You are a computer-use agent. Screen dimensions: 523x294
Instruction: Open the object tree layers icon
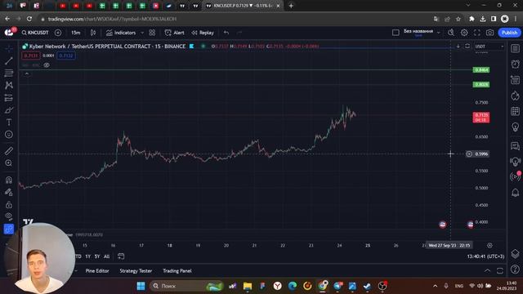(x=516, y=254)
